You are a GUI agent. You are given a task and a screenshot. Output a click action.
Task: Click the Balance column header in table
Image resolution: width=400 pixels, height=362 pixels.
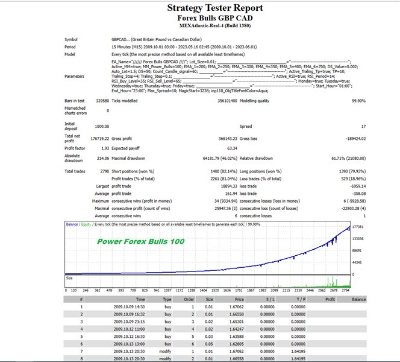pos(359,299)
